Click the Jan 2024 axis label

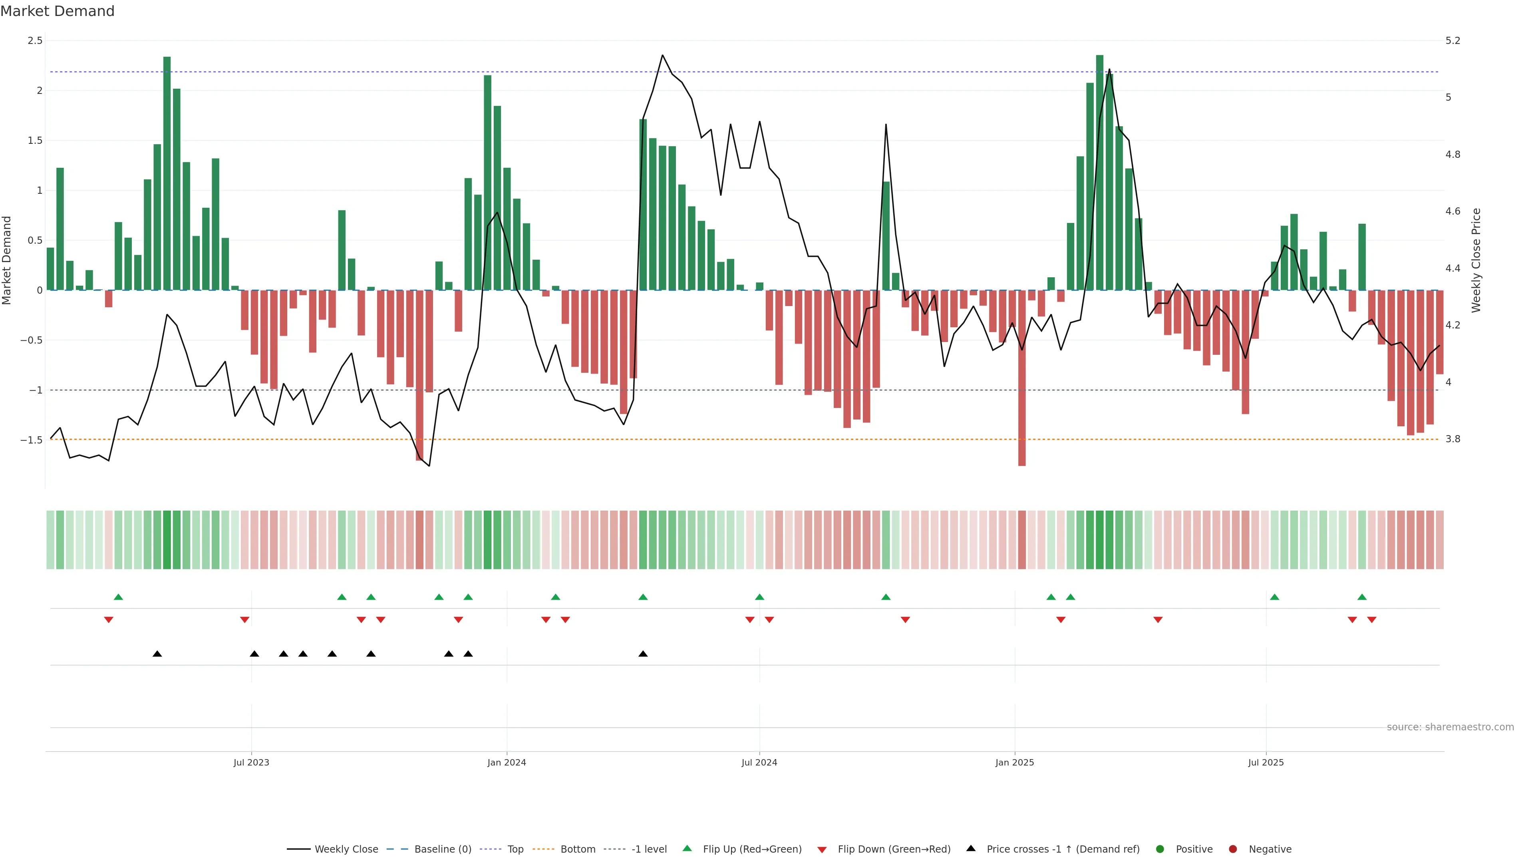click(507, 763)
